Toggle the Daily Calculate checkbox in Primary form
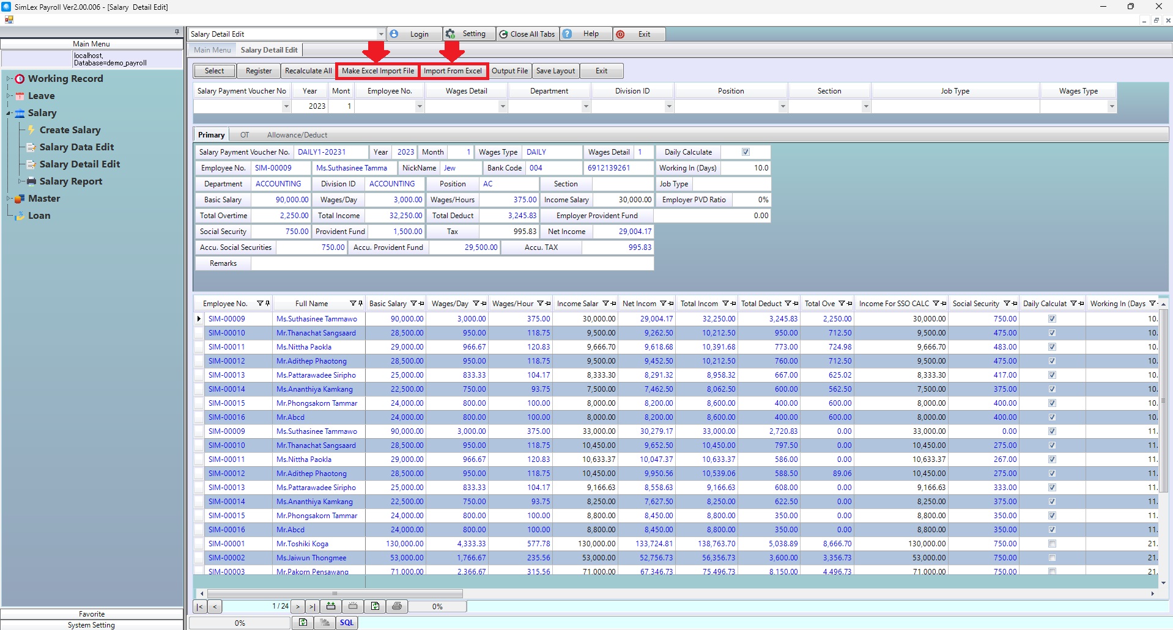 pos(746,152)
